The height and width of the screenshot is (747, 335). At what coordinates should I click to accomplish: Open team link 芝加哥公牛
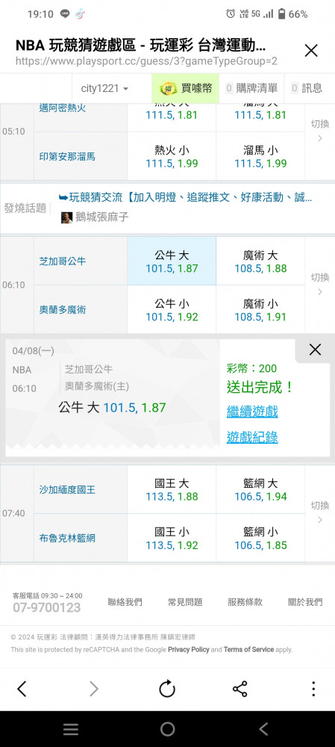[x=63, y=261]
